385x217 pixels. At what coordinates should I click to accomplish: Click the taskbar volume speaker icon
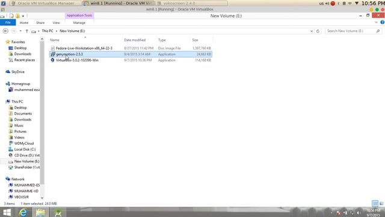[x=359, y=213]
